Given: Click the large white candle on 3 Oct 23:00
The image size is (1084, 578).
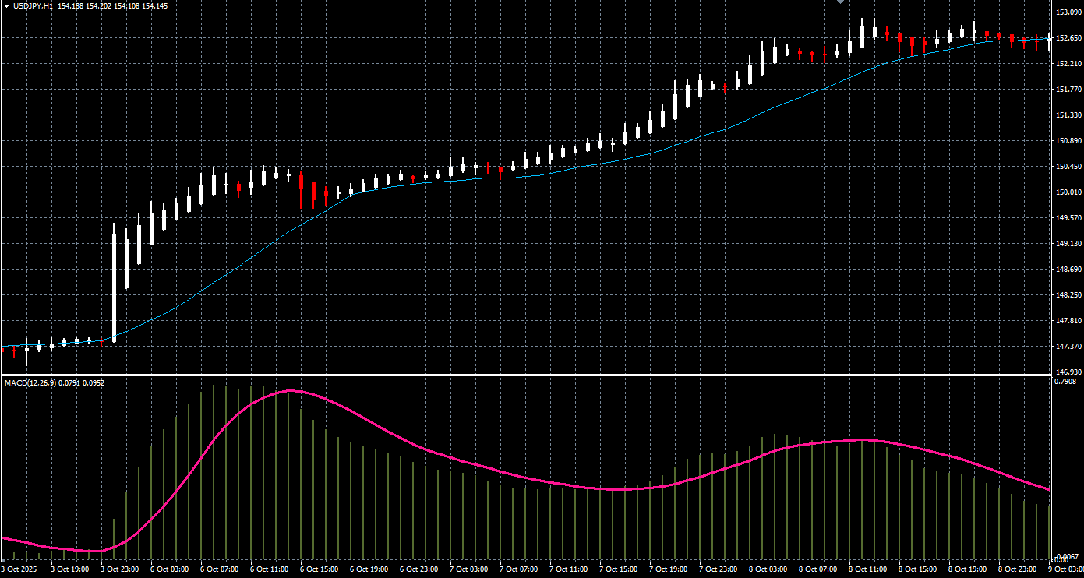Looking at the screenshot, I should pyautogui.click(x=114, y=284).
